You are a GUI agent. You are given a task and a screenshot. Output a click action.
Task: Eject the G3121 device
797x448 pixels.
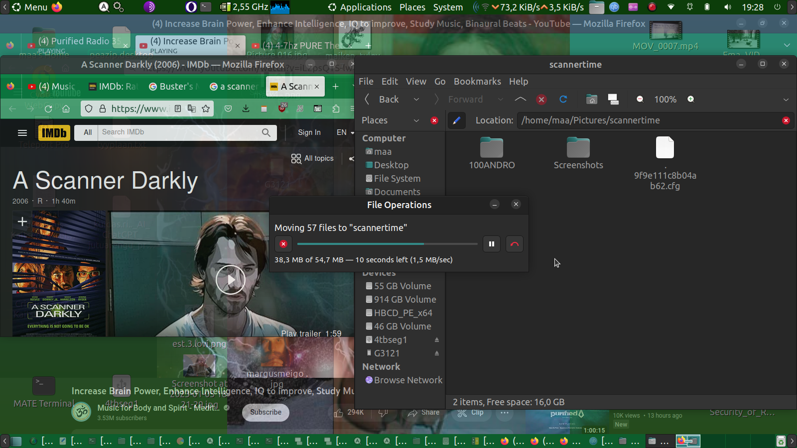pos(437,353)
